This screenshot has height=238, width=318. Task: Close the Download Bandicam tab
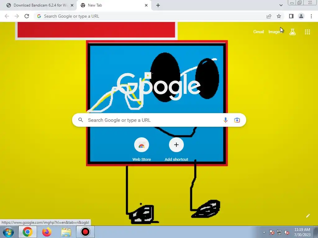72,5
